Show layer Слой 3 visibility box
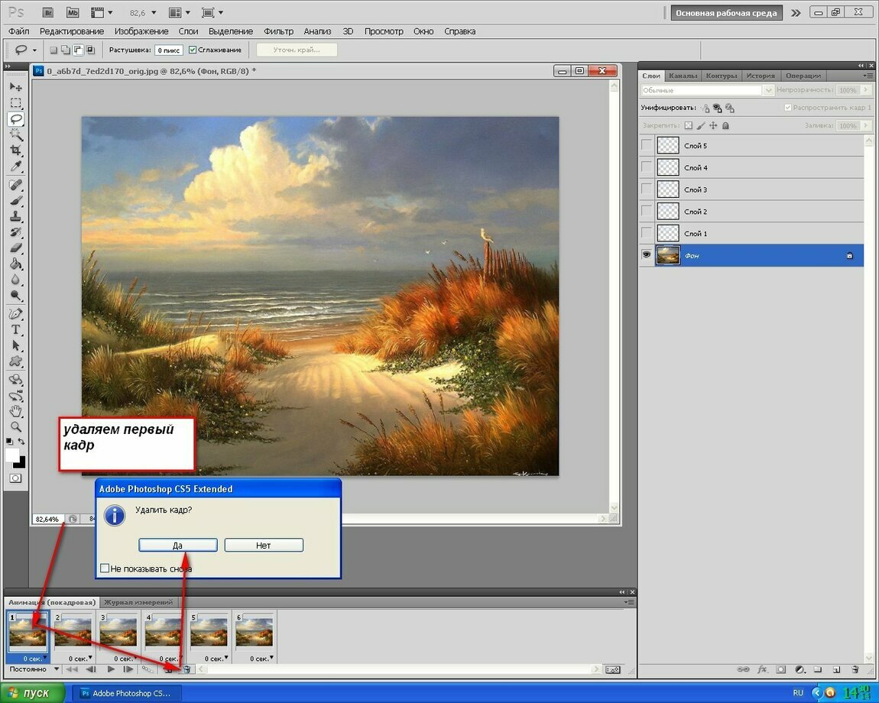Image resolution: width=879 pixels, height=703 pixels. [x=647, y=189]
